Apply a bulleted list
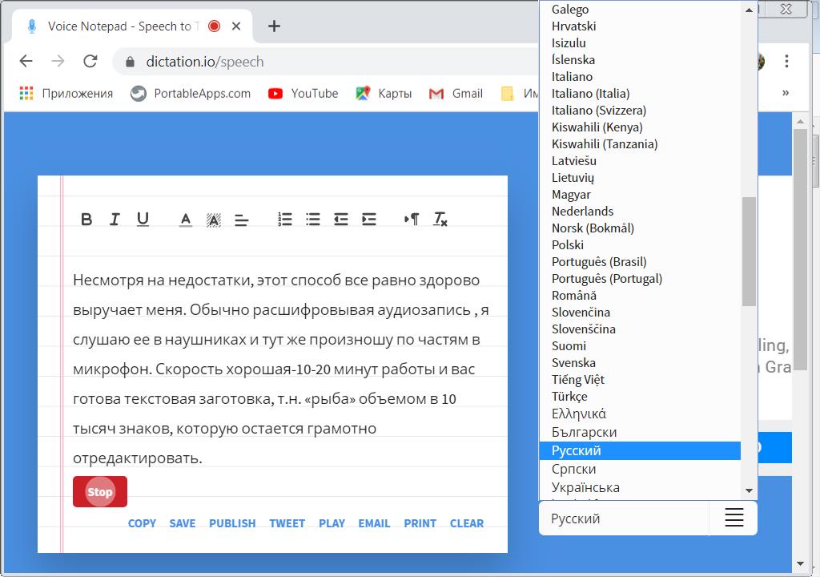This screenshot has height=577, width=820. pos(312,219)
